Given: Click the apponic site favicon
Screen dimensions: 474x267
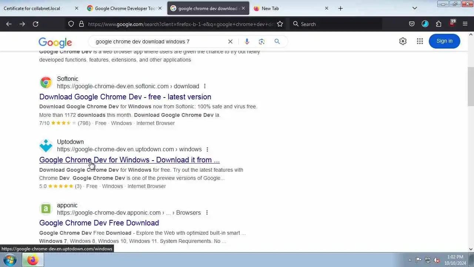Looking at the screenshot, I should pyautogui.click(x=46, y=209).
